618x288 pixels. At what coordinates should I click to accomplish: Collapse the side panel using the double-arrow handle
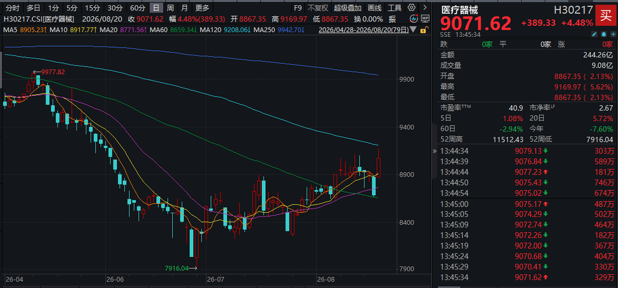click(434, 151)
